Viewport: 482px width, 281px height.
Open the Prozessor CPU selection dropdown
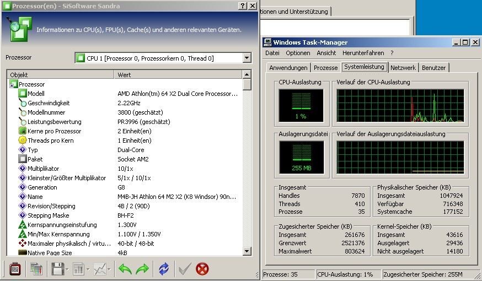point(247,58)
